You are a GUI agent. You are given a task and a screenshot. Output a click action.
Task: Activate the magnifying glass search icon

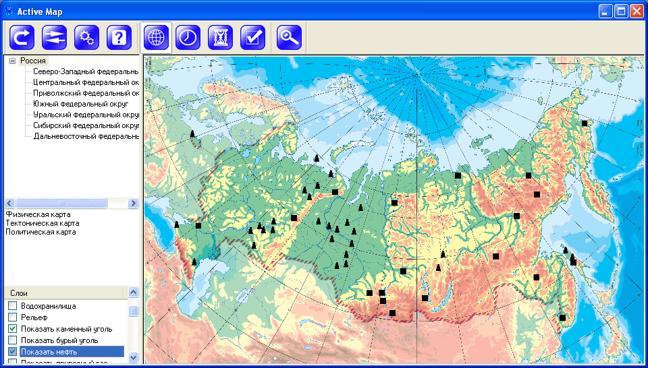(290, 38)
